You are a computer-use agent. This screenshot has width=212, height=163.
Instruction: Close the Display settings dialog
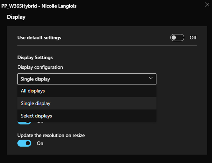tap(207, 4)
